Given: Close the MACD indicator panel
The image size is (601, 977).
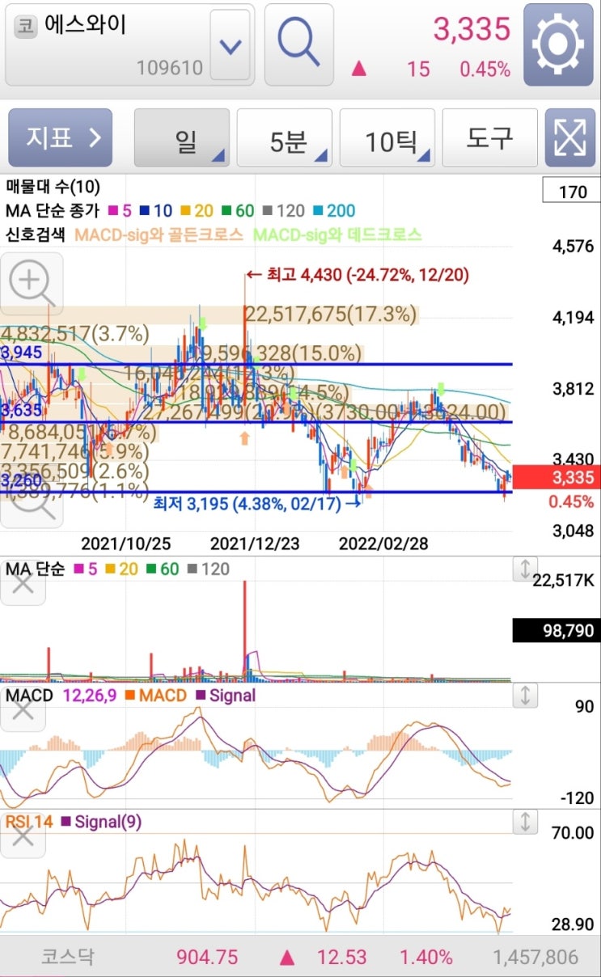Looking at the screenshot, I should tap(23, 710).
